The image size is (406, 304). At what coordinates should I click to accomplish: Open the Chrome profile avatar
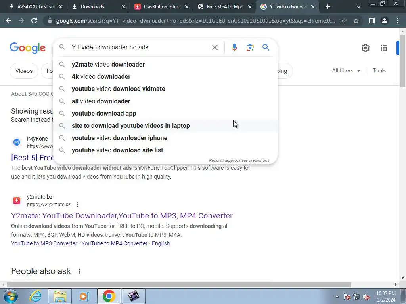click(x=385, y=21)
